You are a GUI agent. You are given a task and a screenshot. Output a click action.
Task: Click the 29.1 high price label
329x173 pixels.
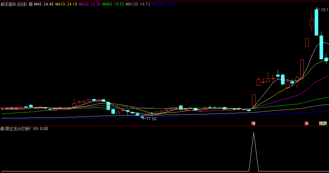click(x=324, y=10)
